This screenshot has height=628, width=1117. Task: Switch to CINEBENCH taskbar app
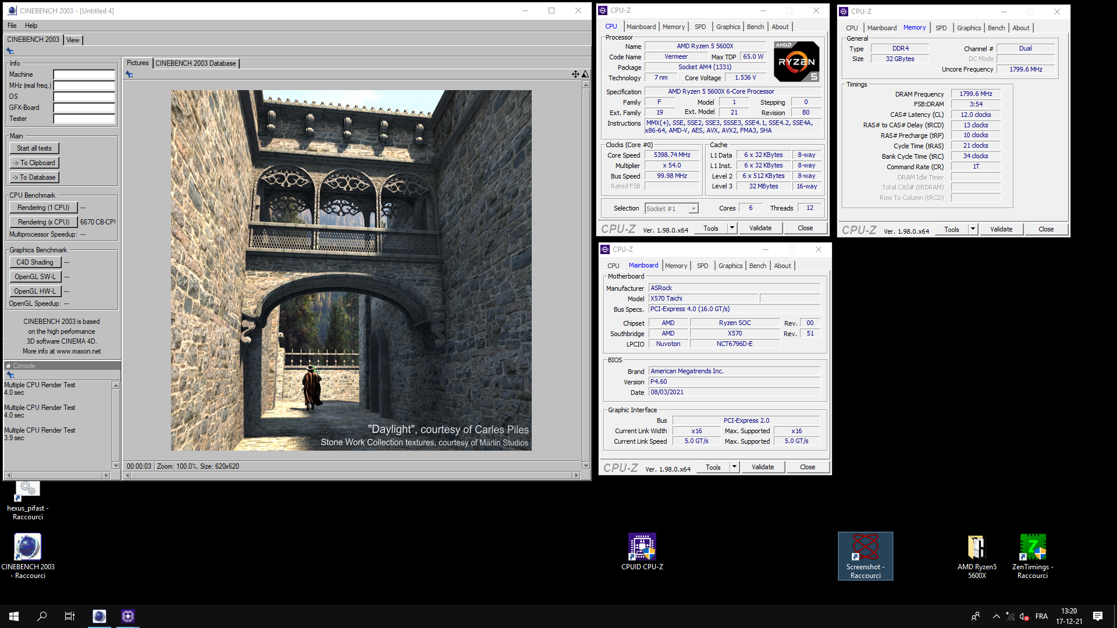[99, 616]
